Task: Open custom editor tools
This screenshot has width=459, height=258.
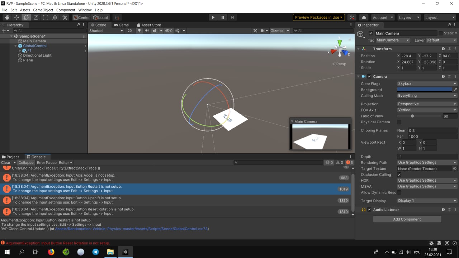Action: click(x=65, y=18)
